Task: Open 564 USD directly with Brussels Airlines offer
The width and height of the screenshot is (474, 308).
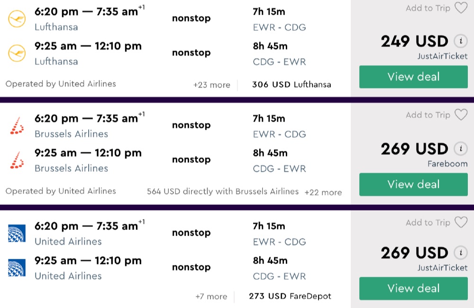Action: click(223, 192)
